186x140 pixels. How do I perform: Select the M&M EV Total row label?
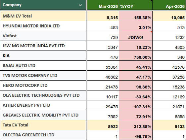(x=43, y=16)
